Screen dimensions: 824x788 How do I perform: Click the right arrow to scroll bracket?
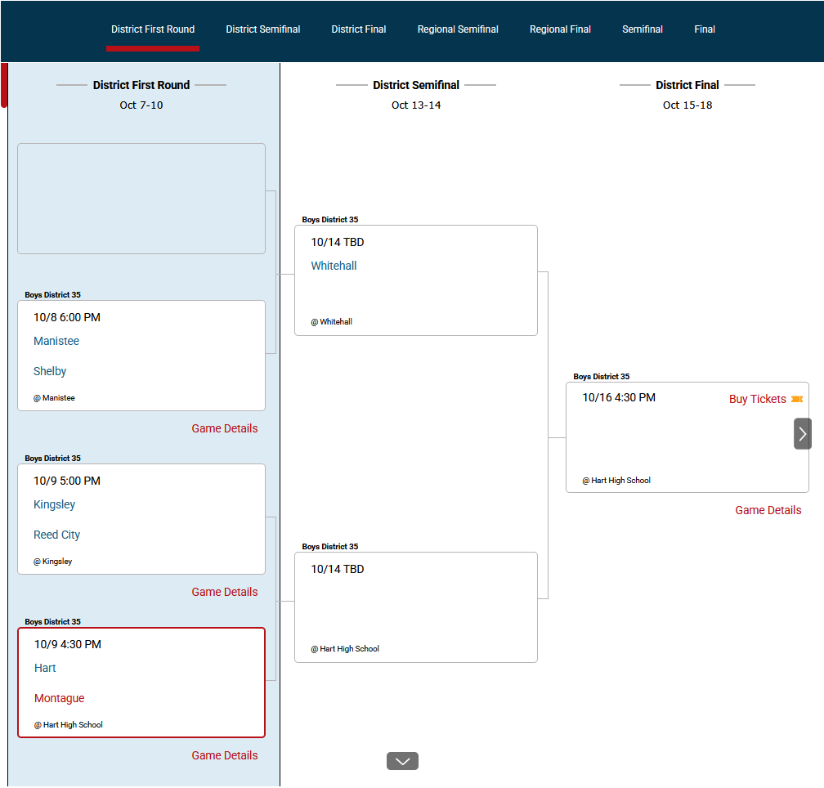point(802,434)
